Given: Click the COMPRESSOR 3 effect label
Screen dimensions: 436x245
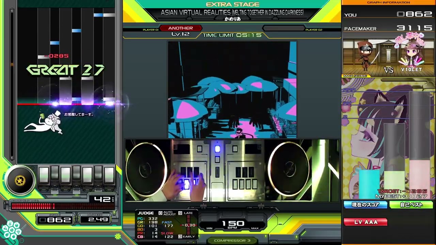Looking at the screenshot, I should 232,241.
